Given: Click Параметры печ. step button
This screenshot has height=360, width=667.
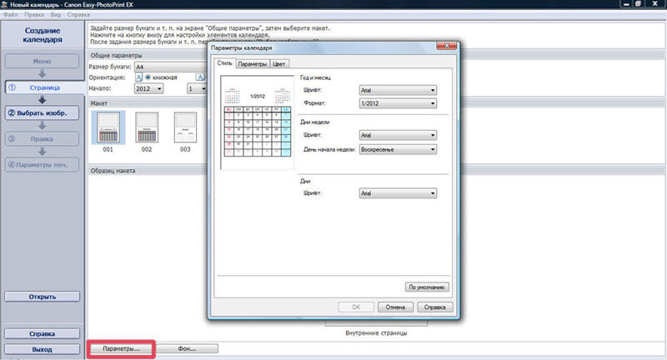Looking at the screenshot, I should (43, 164).
